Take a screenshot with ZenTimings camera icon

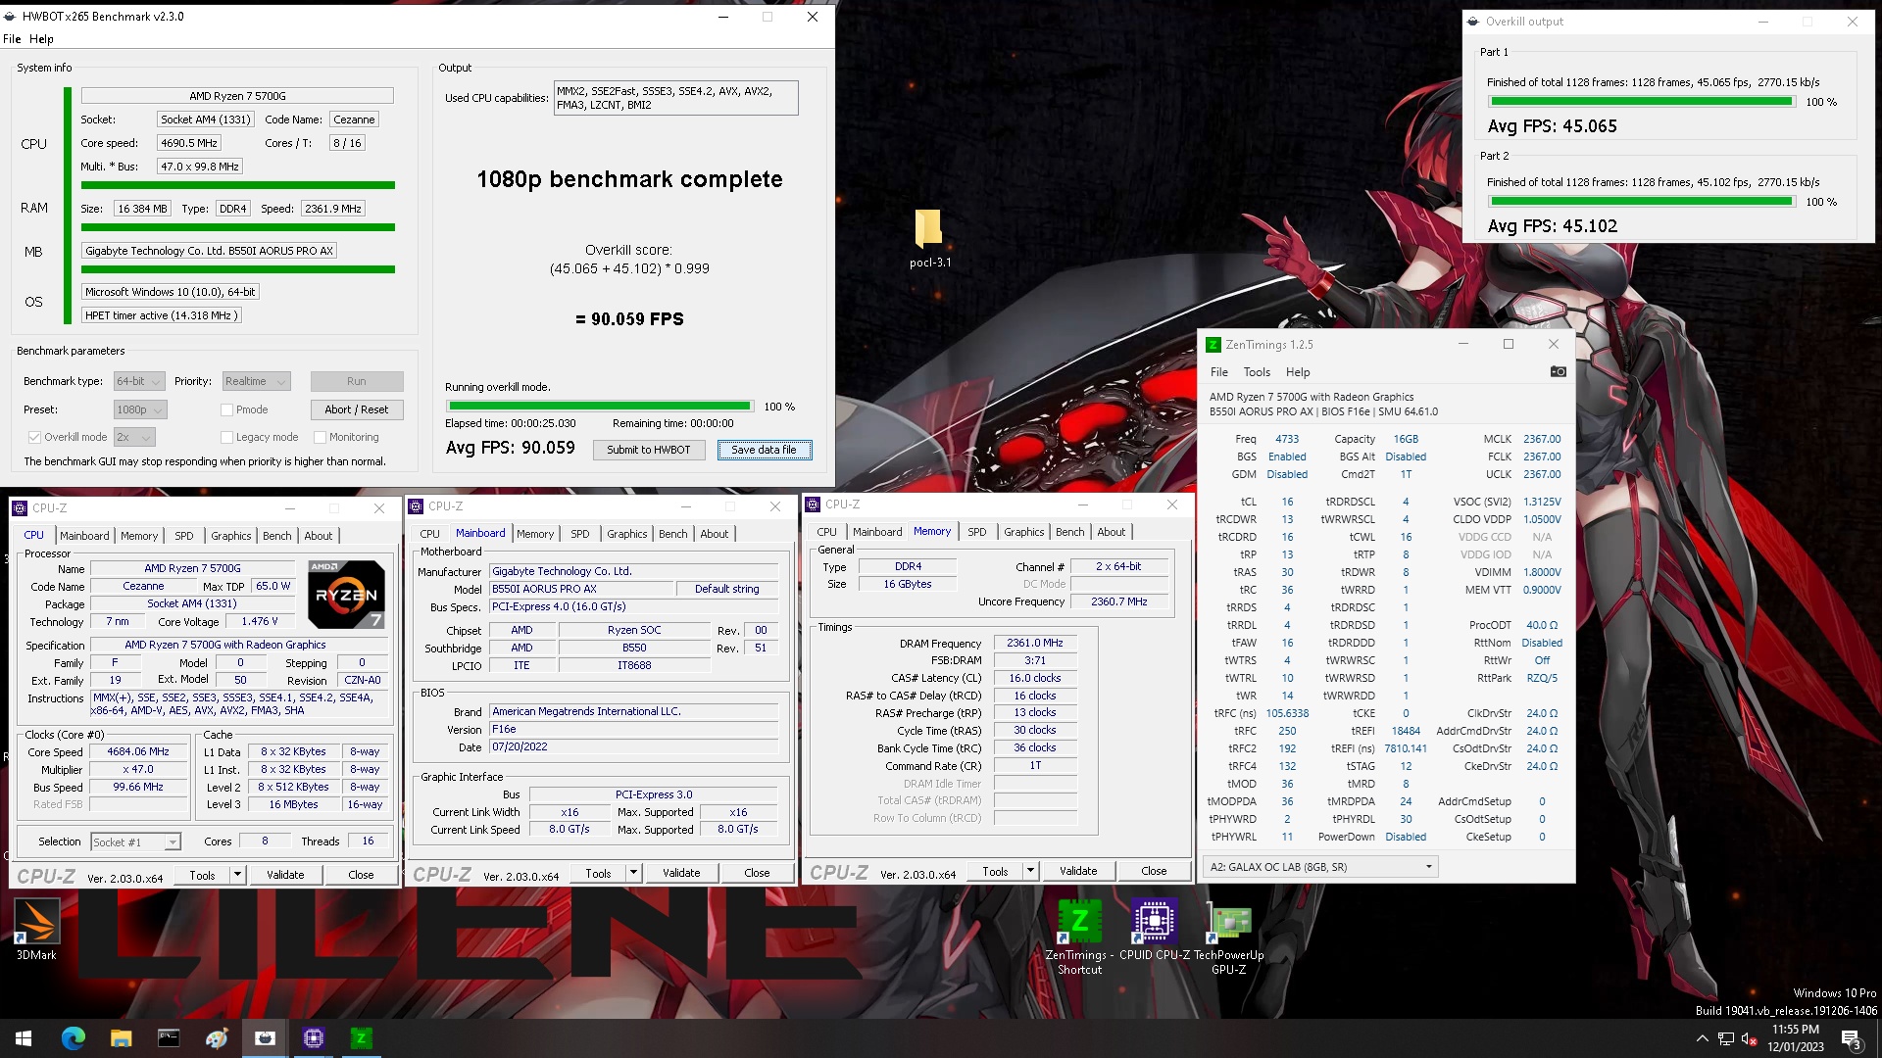[1558, 372]
